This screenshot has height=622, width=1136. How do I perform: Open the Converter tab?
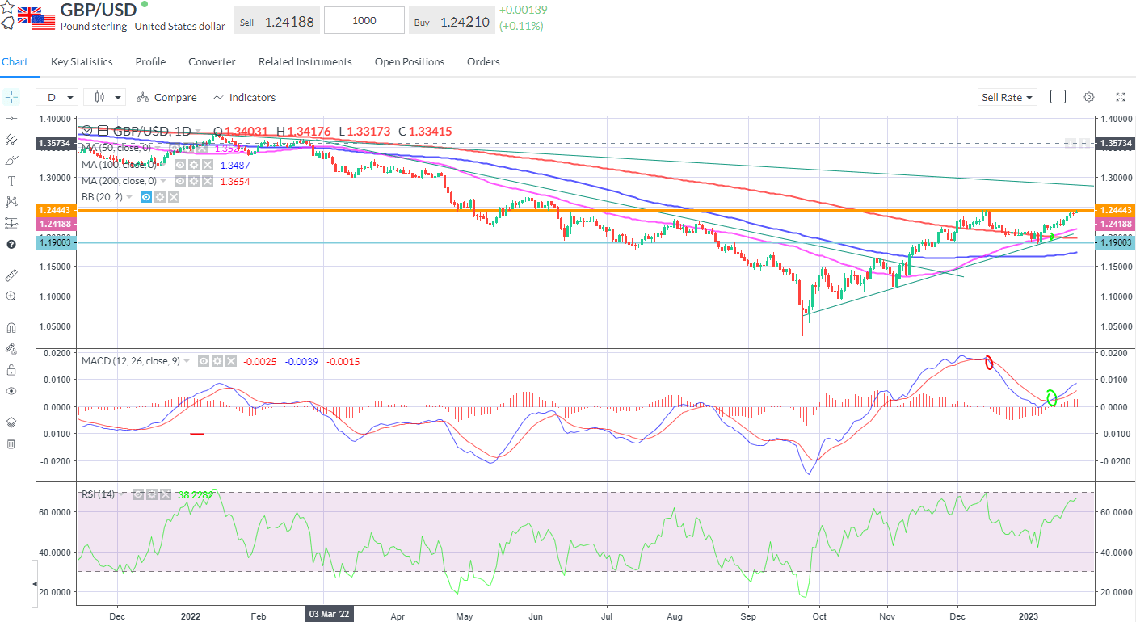(212, 61)
